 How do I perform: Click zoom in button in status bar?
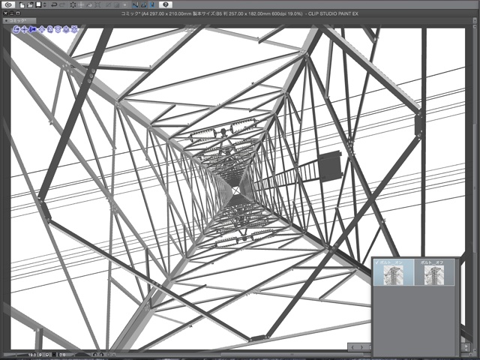pos(47,355)
